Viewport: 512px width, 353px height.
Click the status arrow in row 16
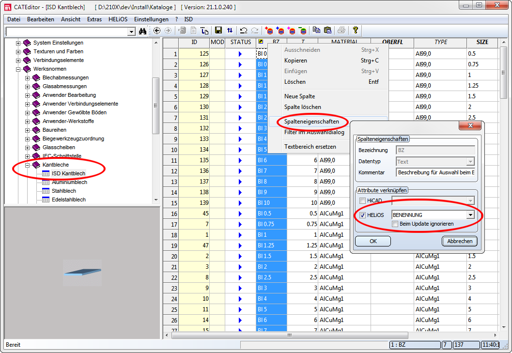[x=240, y=214]
